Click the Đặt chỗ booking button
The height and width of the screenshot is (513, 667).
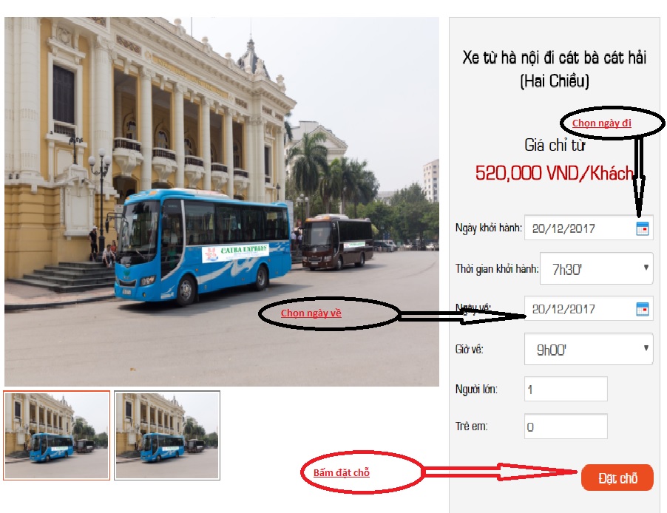tap(617, 478)
